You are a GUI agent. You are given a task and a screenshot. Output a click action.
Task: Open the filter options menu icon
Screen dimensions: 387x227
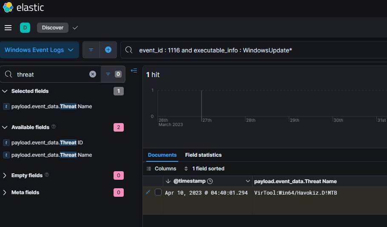pyautogui.click(x=91, y=50)
